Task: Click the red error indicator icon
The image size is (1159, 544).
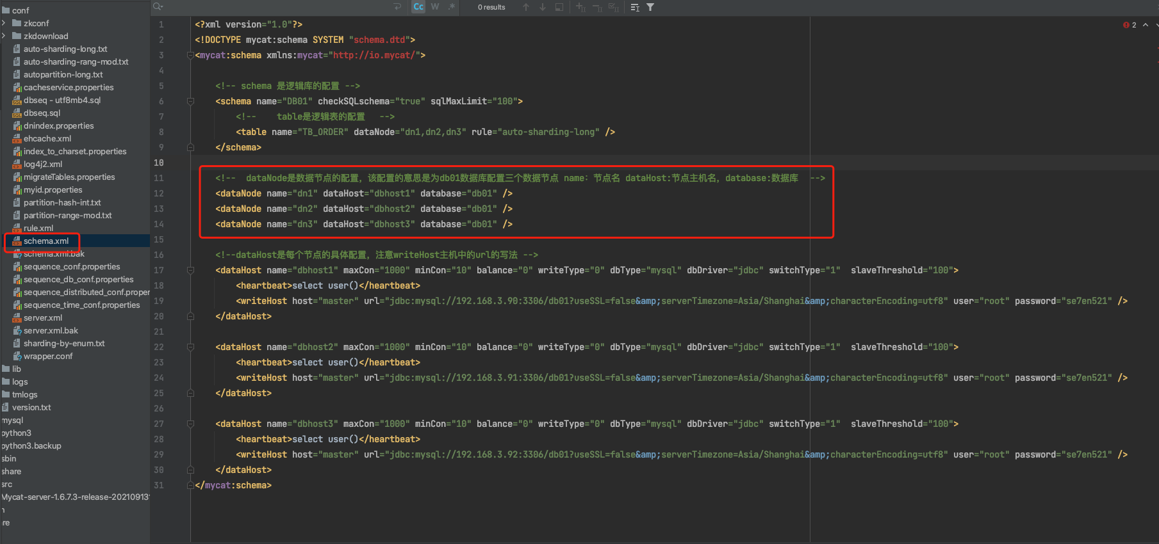Action: click(1126, 25)
